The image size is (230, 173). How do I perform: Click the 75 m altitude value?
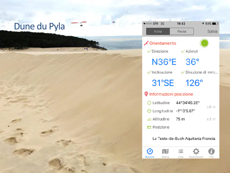pos(180,119)
